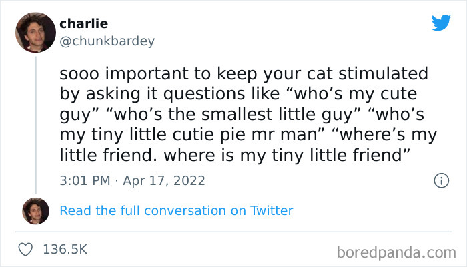This screenshot has width=467, height=267.
Task: Click the small avatar beside the conversation link
Action: [35, 210]
